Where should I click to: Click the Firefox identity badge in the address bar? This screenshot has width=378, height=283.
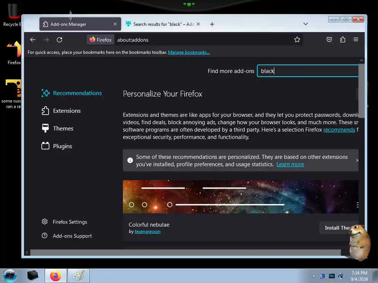click(x=100, y=40)
